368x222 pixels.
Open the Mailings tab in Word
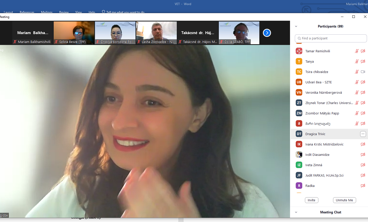click(x=47, y=12)
